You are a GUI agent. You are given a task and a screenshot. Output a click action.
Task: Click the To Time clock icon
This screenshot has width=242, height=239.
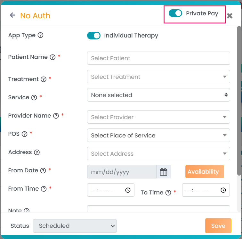(223, 190)
